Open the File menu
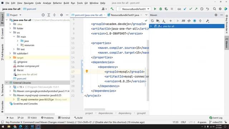Screen dimensions: 229x129 7,3
